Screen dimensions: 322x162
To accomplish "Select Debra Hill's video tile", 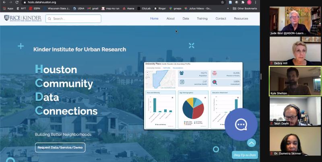I will pyautogui.click(x=295, y=51).
